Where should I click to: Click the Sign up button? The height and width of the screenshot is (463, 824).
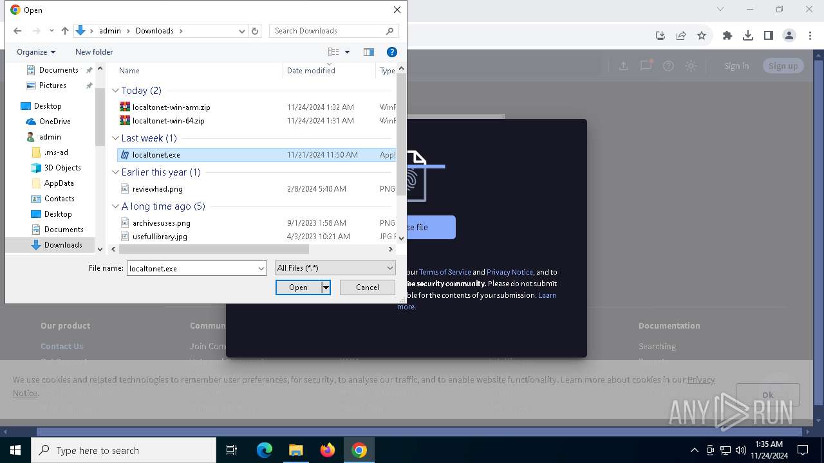(783, 66)
